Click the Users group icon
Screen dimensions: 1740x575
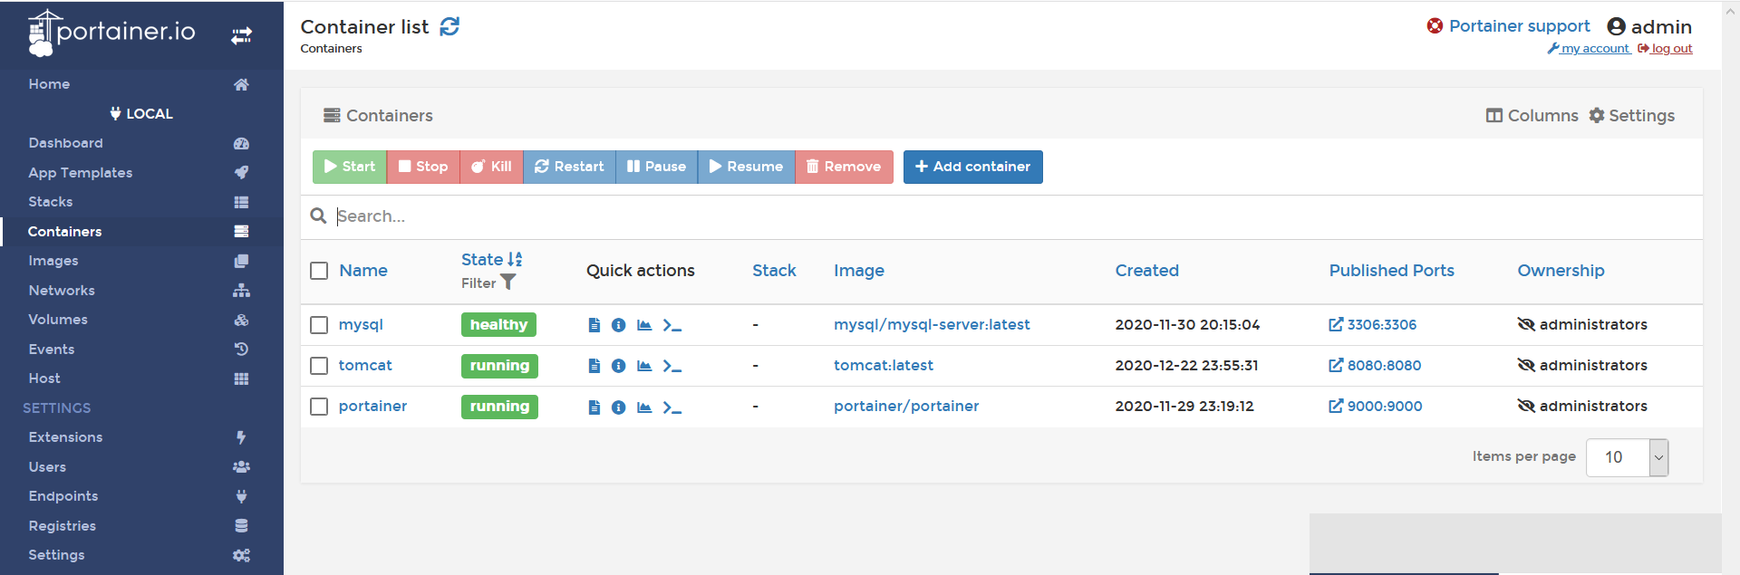[x=241, y=466]
